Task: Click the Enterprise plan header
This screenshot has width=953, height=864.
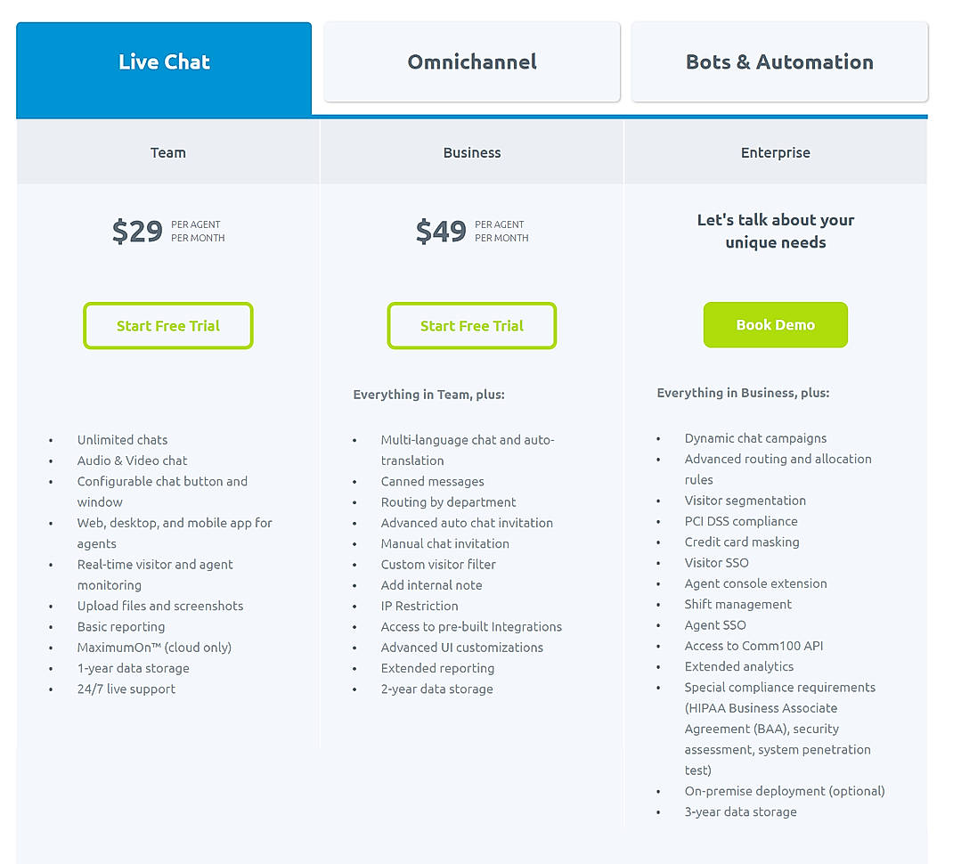Action: point(775,152)
